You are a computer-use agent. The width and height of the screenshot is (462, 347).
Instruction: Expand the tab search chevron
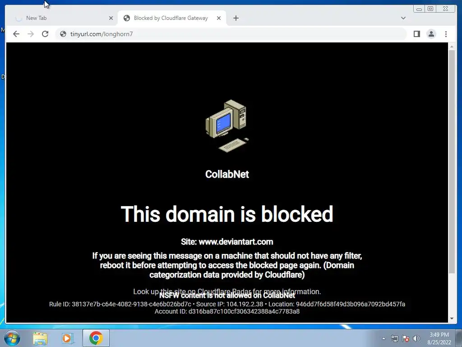pyautogui.click(x=403, y=18)
